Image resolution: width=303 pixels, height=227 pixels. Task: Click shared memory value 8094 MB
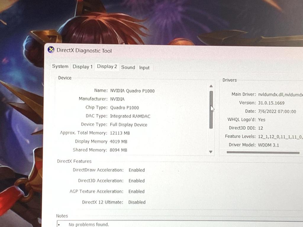(x=118, y=150)
